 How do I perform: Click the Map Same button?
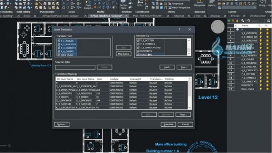coord(124,54)
